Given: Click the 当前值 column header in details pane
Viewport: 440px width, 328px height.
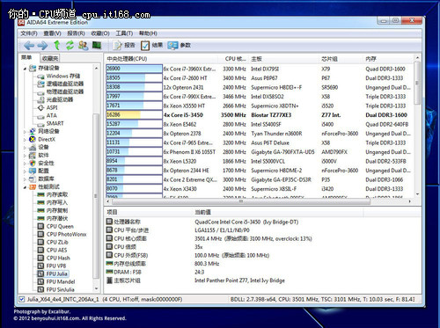Looking at the screenshot, I should 278,212.
